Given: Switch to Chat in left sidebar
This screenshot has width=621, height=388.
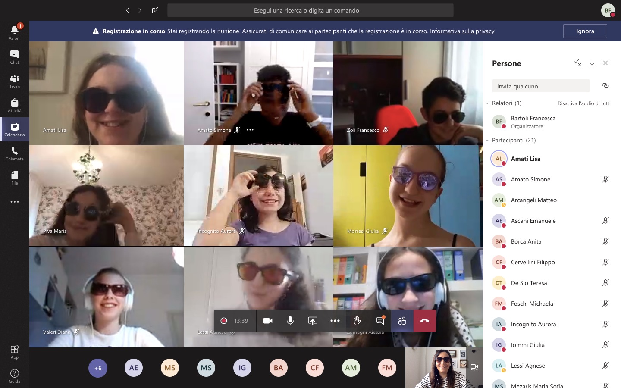Looking at the screenshot, I should [x=15, y=57].
